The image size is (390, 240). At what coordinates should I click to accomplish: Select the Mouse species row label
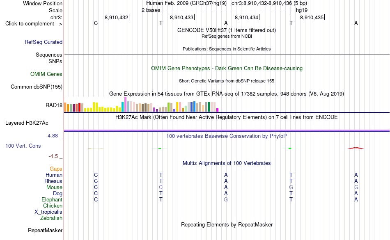[x=54, y=187]
